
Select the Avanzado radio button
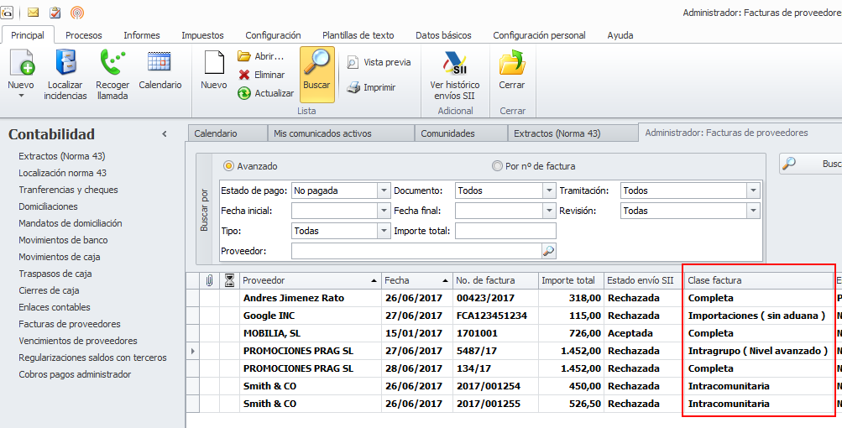coord(228,166)
